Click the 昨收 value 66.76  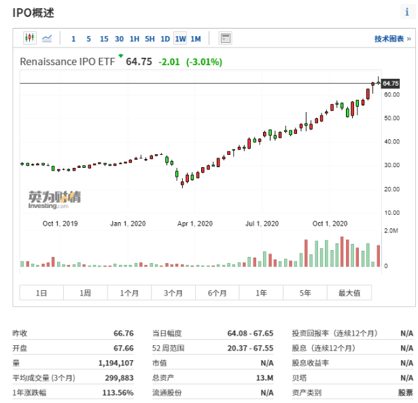(x=124, y=333)
